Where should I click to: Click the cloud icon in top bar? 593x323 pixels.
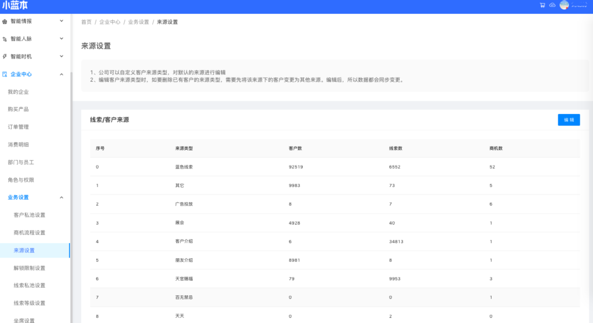click(x=552, y=5)
